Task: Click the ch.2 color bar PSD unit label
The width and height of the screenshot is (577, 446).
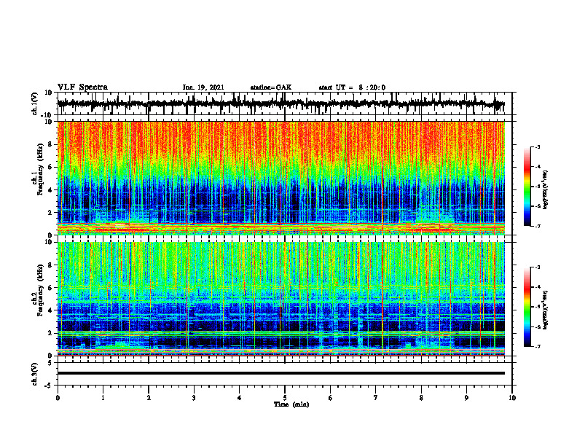Action: pyautogui.click(x=546, y=310)
